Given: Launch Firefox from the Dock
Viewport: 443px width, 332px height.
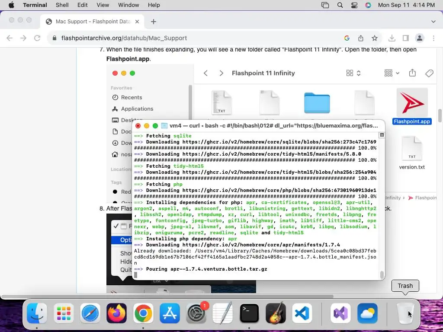Looking at the screenshot, I should (117, 313).
